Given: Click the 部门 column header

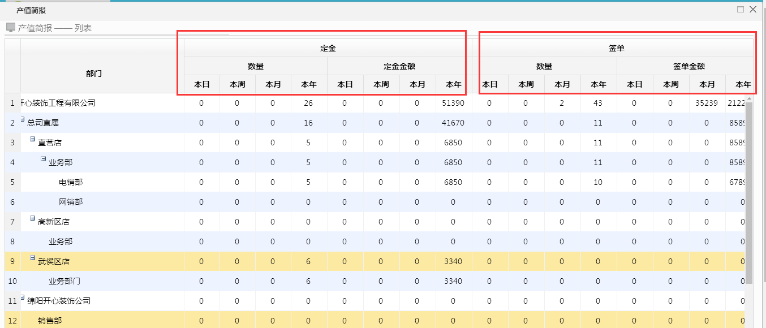Looking at the screenshot, I should 94,74.
